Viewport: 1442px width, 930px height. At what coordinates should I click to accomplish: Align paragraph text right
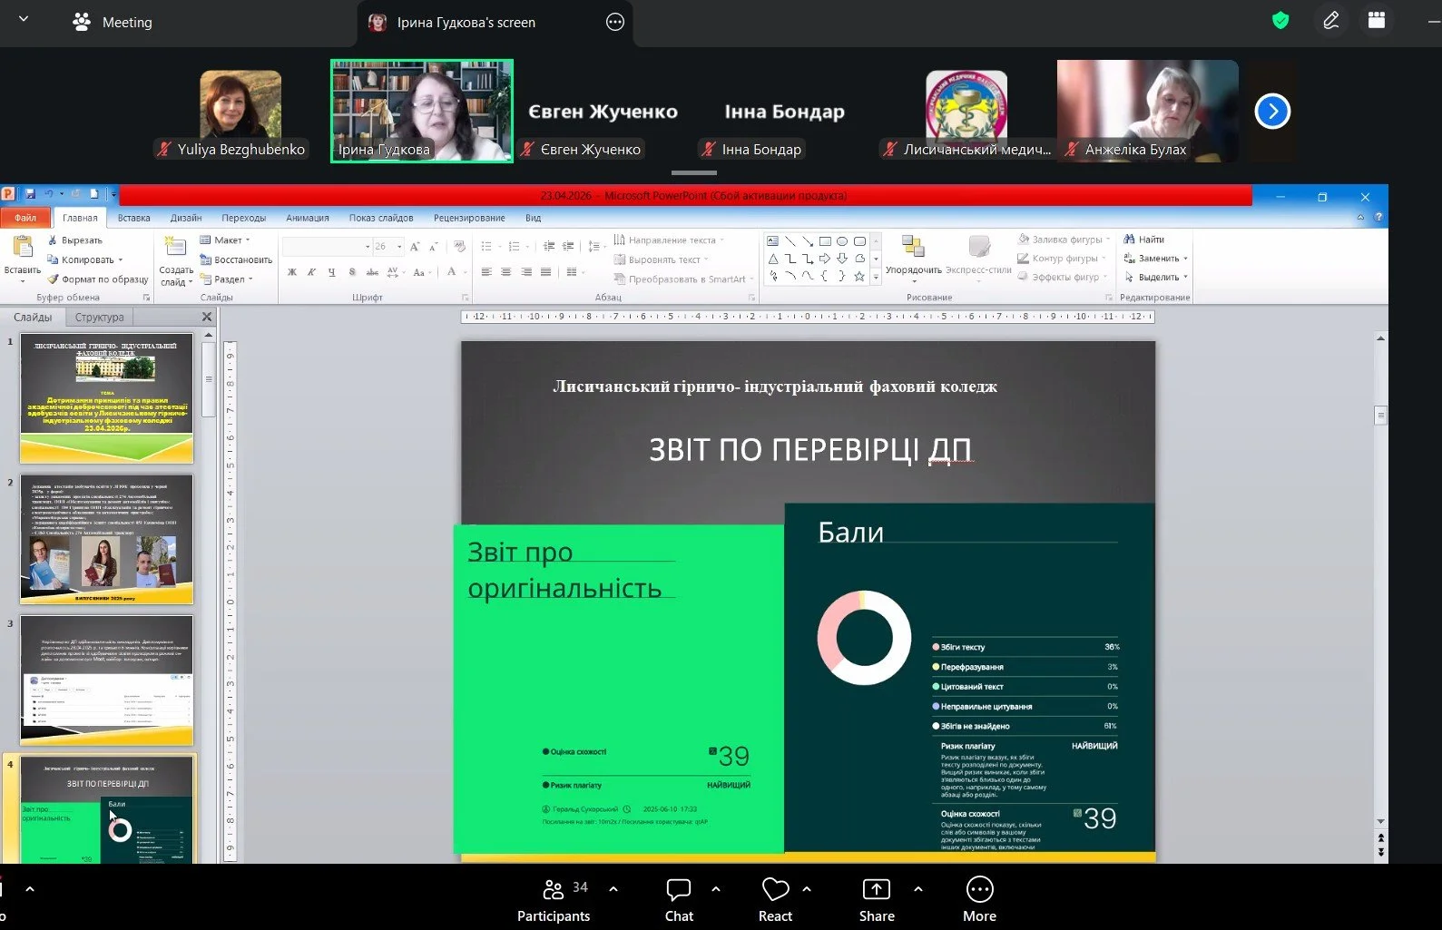[526, 271]
